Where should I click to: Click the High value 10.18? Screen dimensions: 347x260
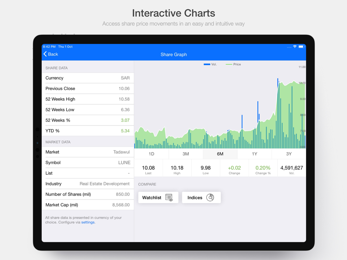pos(177,168)
